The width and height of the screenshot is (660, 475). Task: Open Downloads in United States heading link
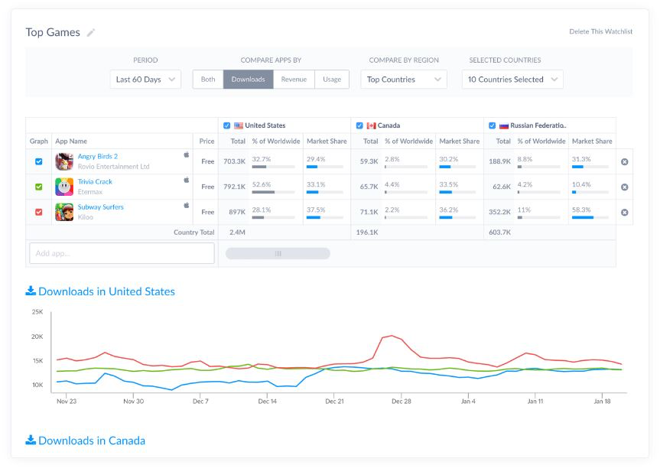tap(106, 291)
